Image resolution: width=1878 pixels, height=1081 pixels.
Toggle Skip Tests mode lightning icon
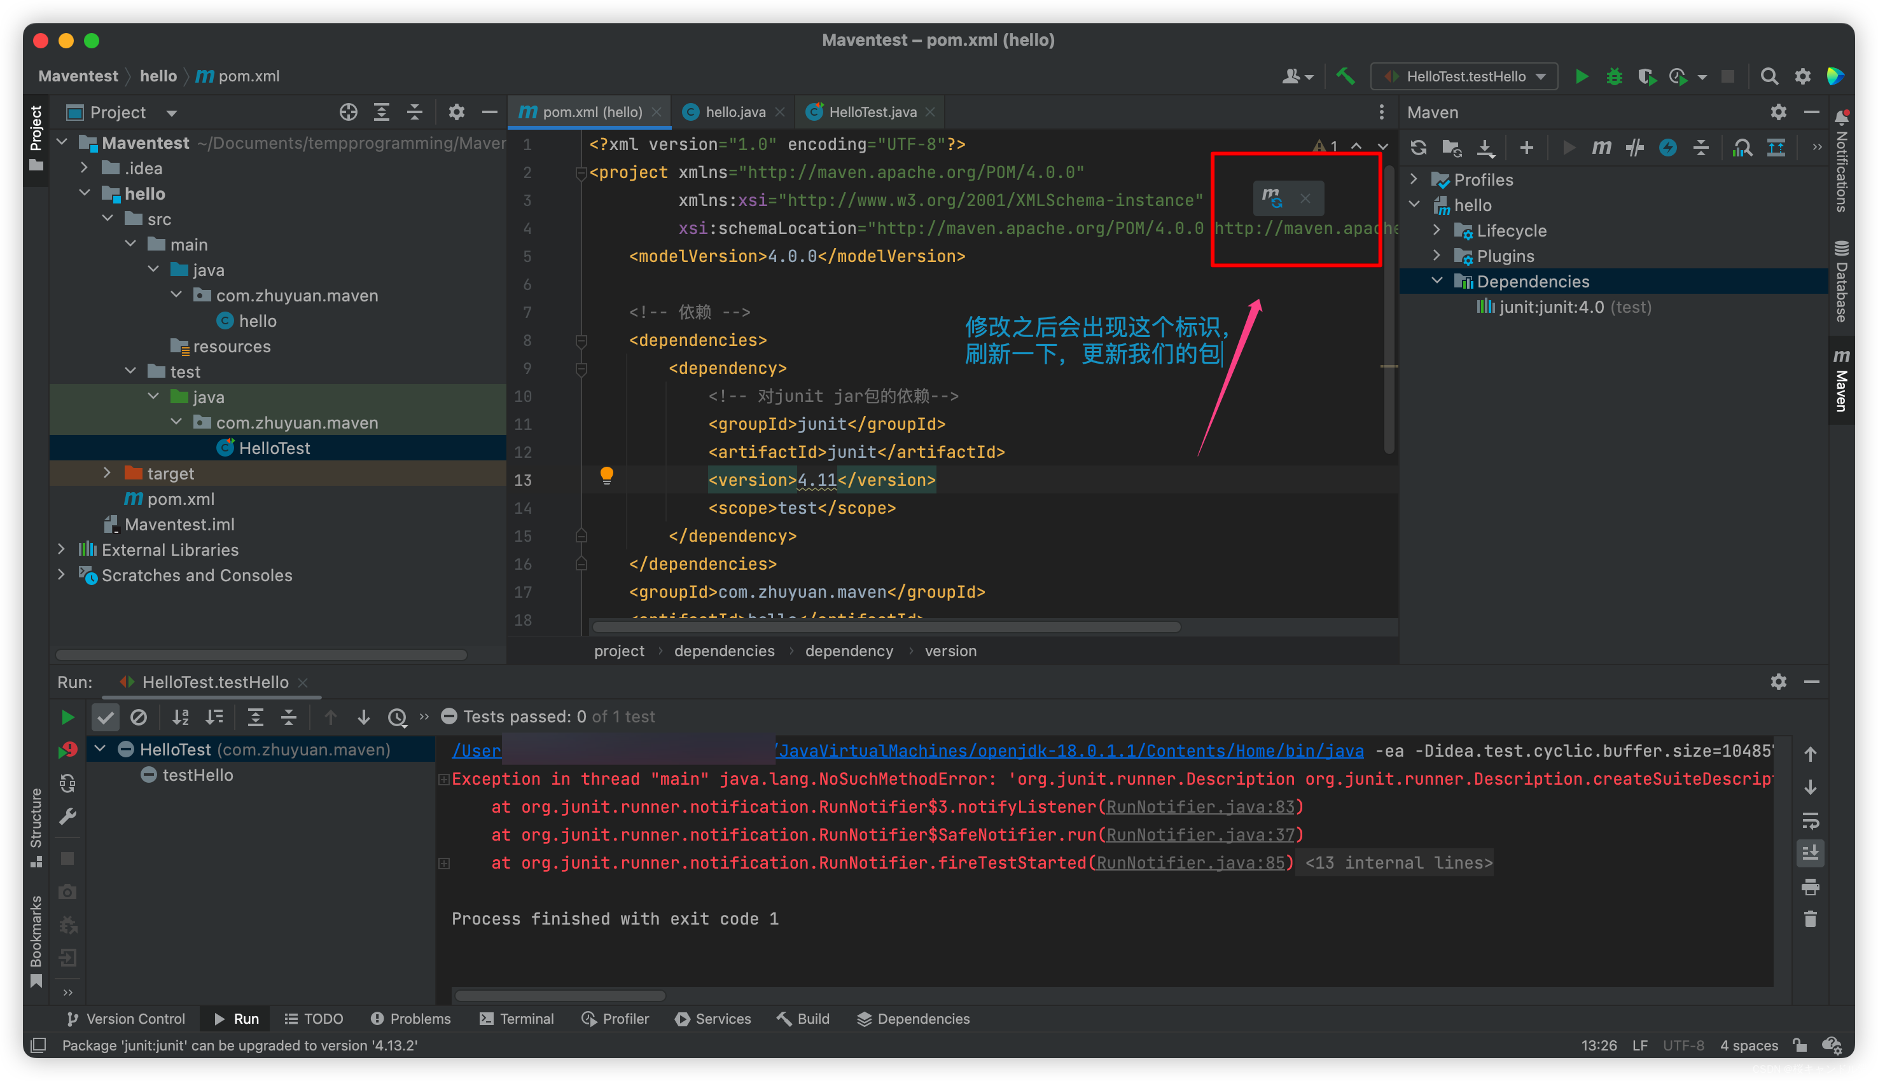tap(1668, 147)
